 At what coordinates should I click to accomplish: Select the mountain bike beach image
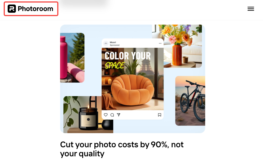tap(190, 101)
